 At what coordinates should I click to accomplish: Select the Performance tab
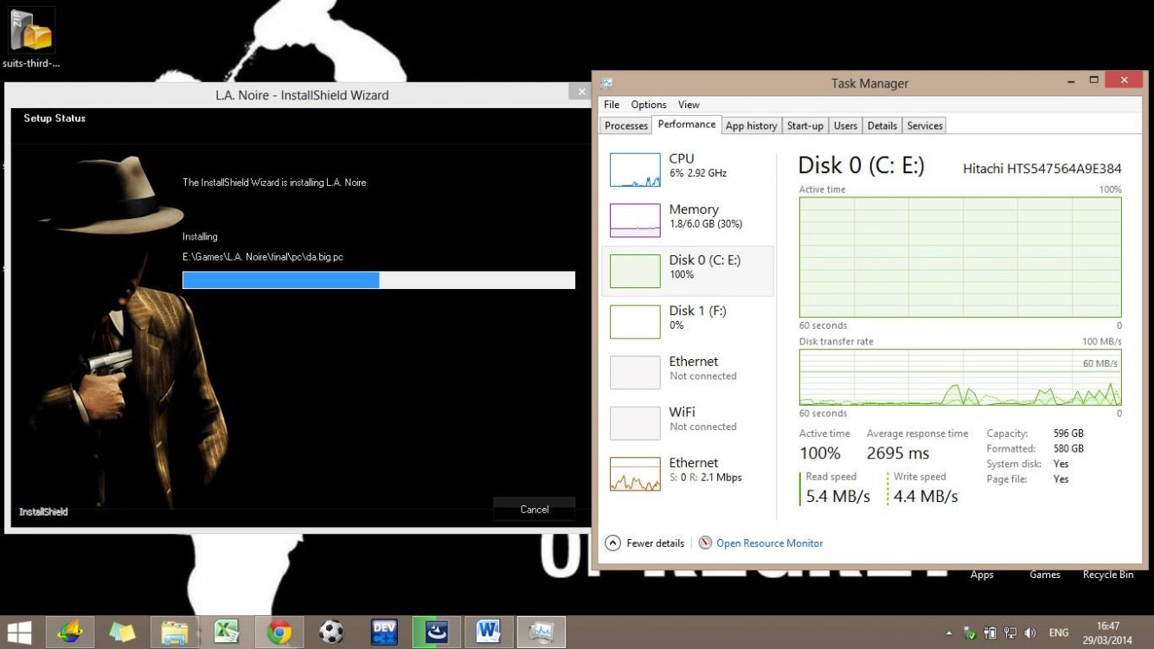click(687, 125)
